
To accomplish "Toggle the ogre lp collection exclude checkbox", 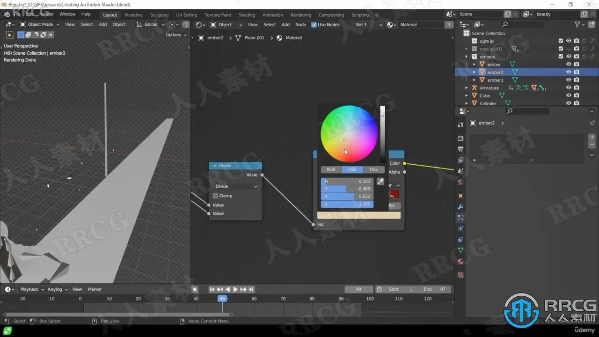I will click(561, 41).
